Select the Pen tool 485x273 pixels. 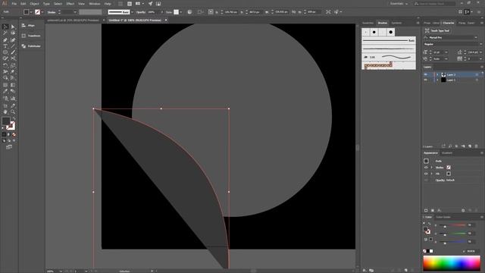[5, 40]
